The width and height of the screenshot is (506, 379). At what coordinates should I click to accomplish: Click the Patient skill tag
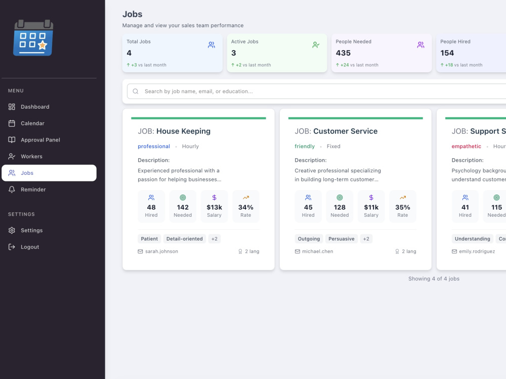[149, 239]
